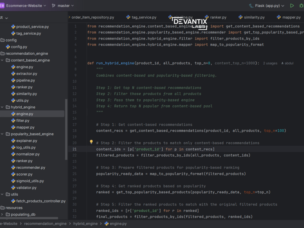Click the '2 usages' inlay hint

[x=270, y=63]
